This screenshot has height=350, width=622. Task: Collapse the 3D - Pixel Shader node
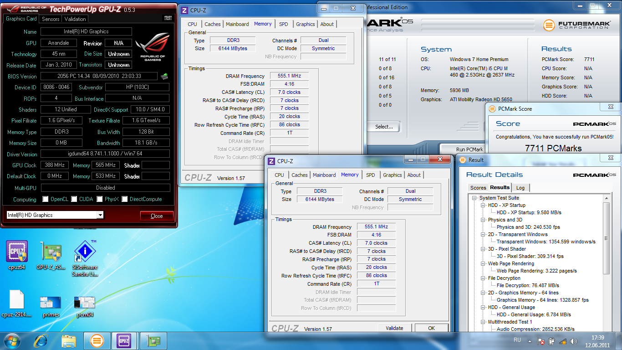483,249
